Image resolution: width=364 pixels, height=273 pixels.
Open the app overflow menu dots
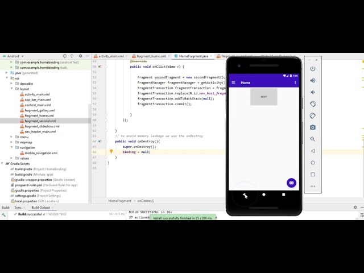coord(295,82)
